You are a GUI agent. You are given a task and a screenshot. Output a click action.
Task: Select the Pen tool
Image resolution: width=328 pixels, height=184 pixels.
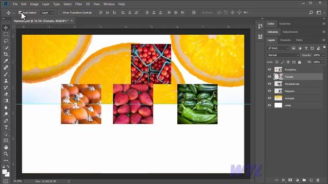(x=6, y=121)
